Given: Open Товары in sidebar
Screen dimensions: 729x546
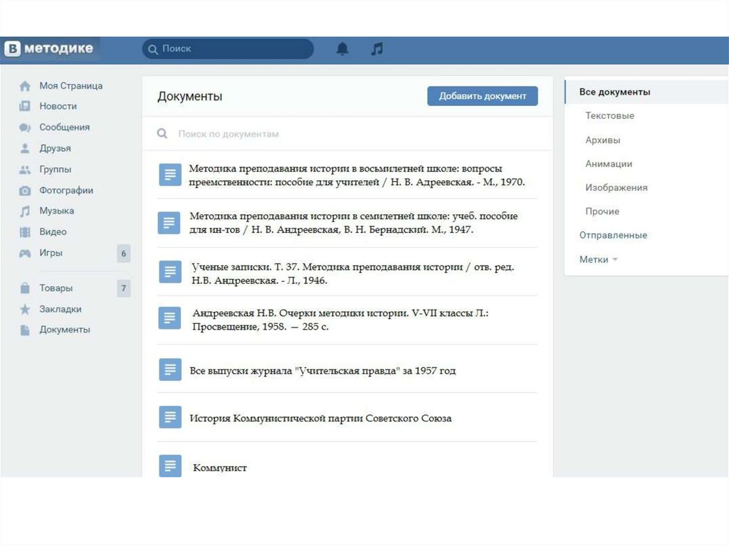Looking at the screenshot, I should point(56,288).
